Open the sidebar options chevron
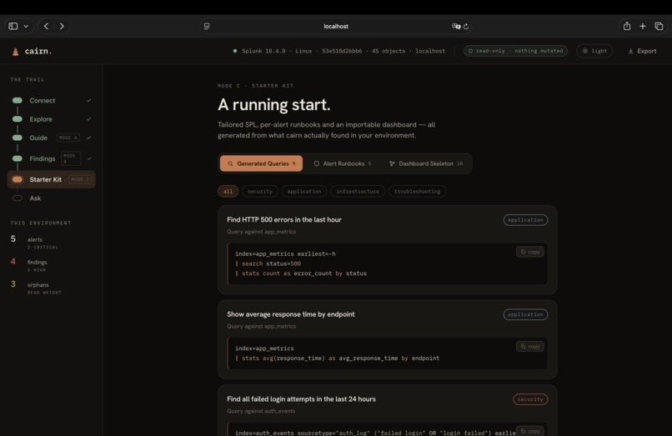Viewport: 672px width, 436px height. click(x=26, y=26)
